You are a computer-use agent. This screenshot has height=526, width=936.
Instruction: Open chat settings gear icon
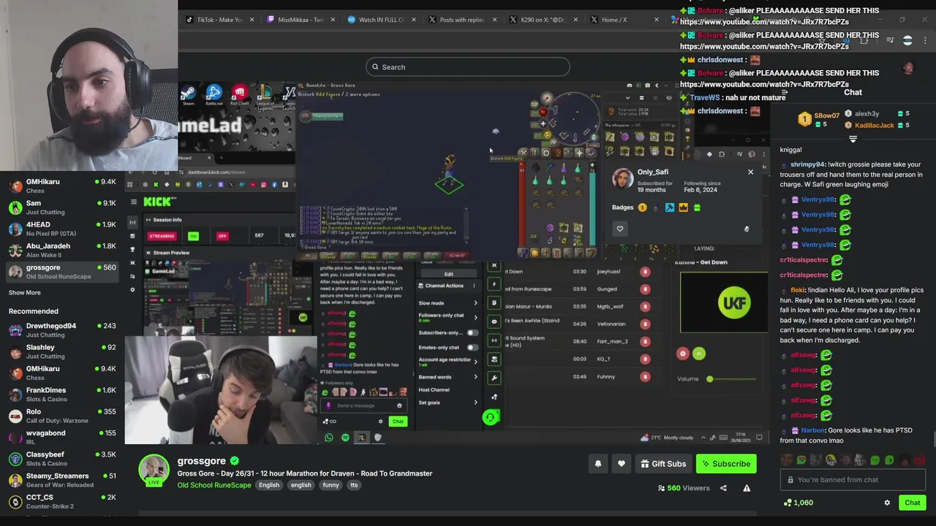(887, 503)
